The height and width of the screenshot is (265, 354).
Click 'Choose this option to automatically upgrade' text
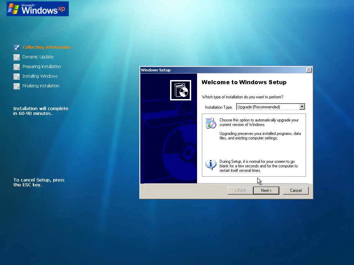coord(259,122)
